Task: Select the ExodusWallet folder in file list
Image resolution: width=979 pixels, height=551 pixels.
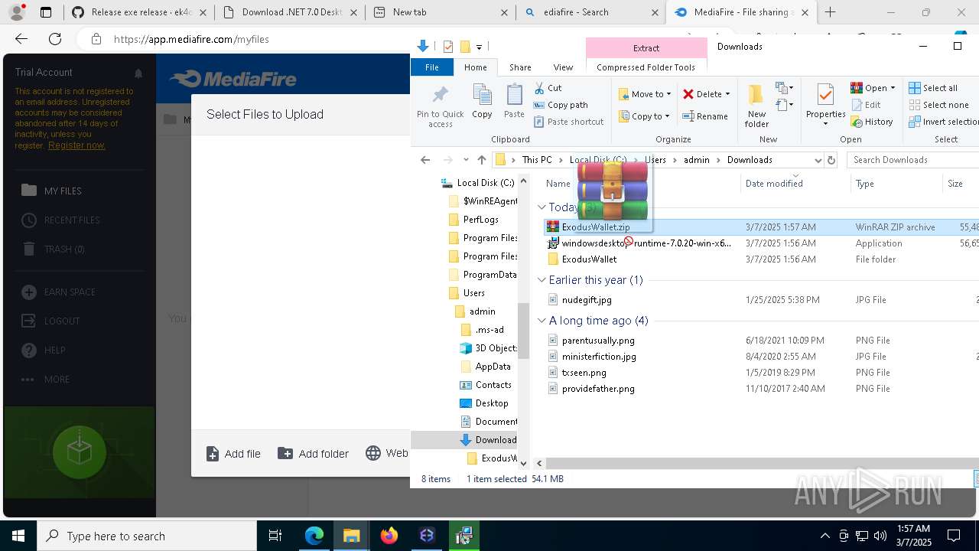Action: pos(589,259)
